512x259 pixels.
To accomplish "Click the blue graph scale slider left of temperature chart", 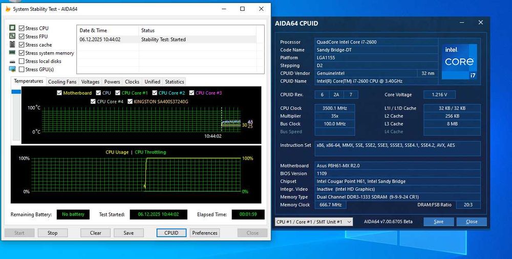I will [16, 92].
